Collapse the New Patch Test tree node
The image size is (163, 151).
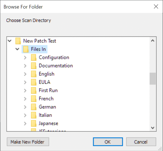click(10, 41)
